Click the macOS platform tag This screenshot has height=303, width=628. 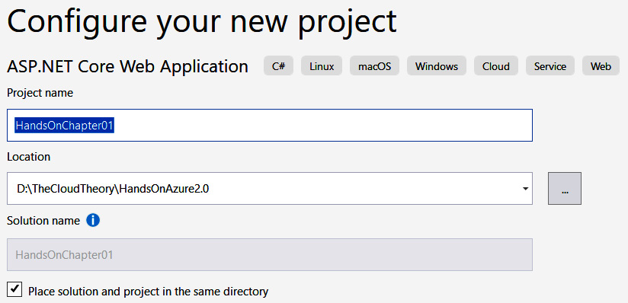tap(374, 65)
